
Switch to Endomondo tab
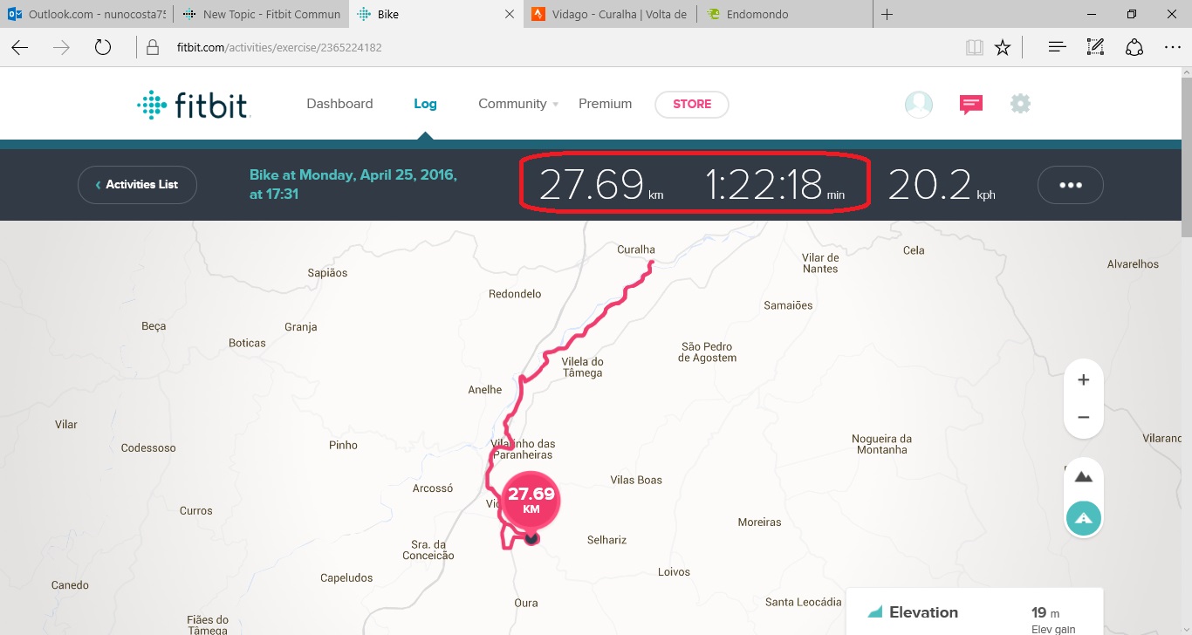coord(784,14)
